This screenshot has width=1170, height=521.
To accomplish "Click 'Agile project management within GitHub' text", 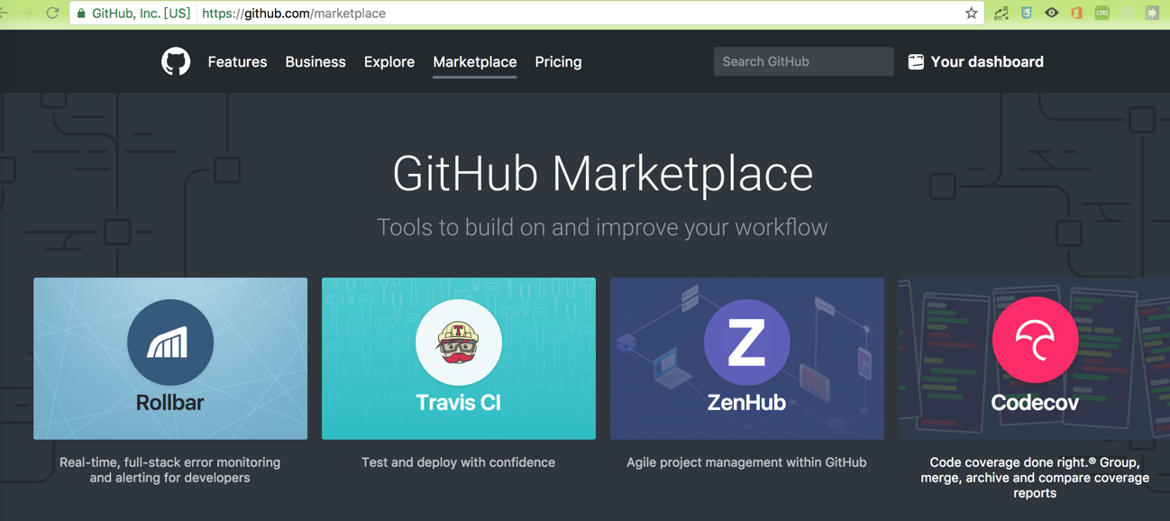I will [746, 462].
